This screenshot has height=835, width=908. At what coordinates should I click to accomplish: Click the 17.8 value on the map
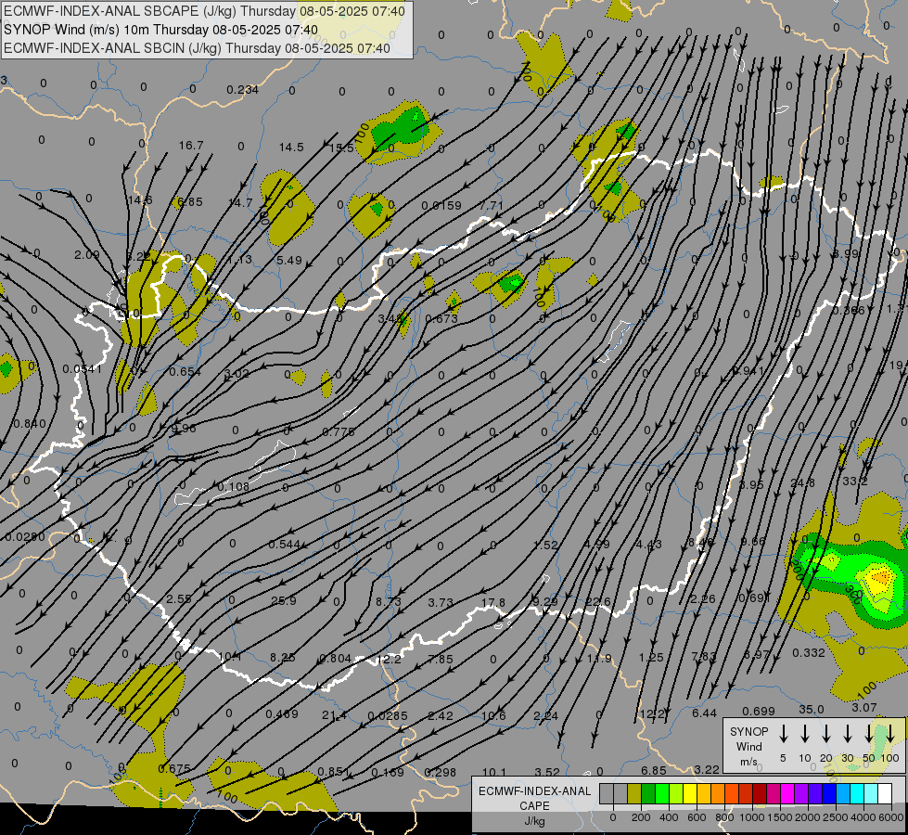[493, 603]
